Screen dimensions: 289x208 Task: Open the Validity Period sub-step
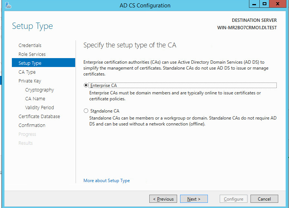tap(40, 108)
